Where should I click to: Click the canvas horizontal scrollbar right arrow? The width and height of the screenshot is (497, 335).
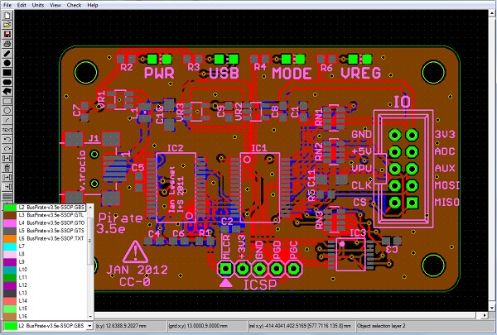click(x=485, y=315)
